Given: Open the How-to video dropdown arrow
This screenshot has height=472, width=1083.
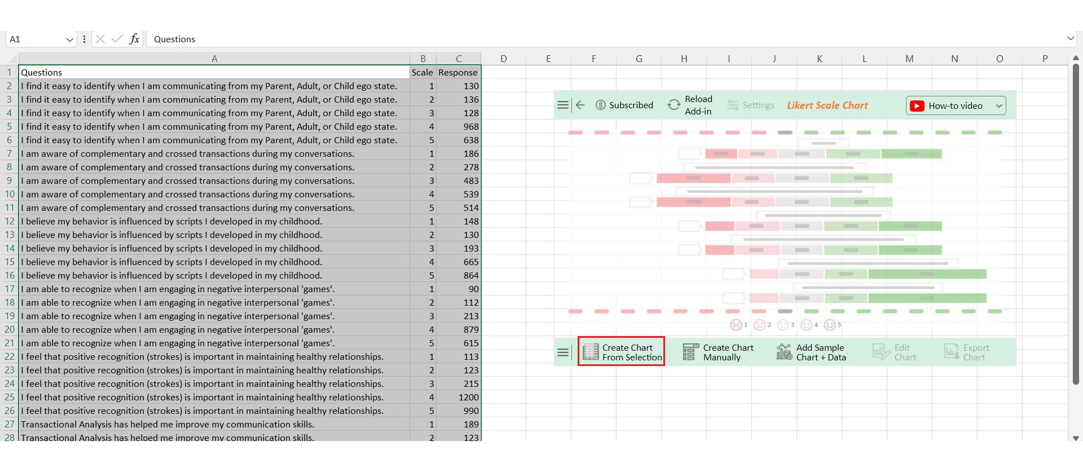Looking at the screenshot, I should (999, 106).
